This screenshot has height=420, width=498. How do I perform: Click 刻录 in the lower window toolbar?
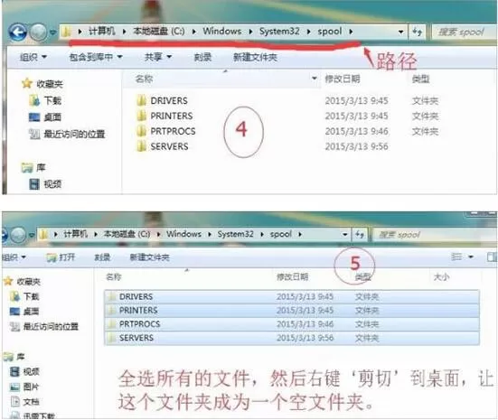pyautogui.click(x=102, y=257)
